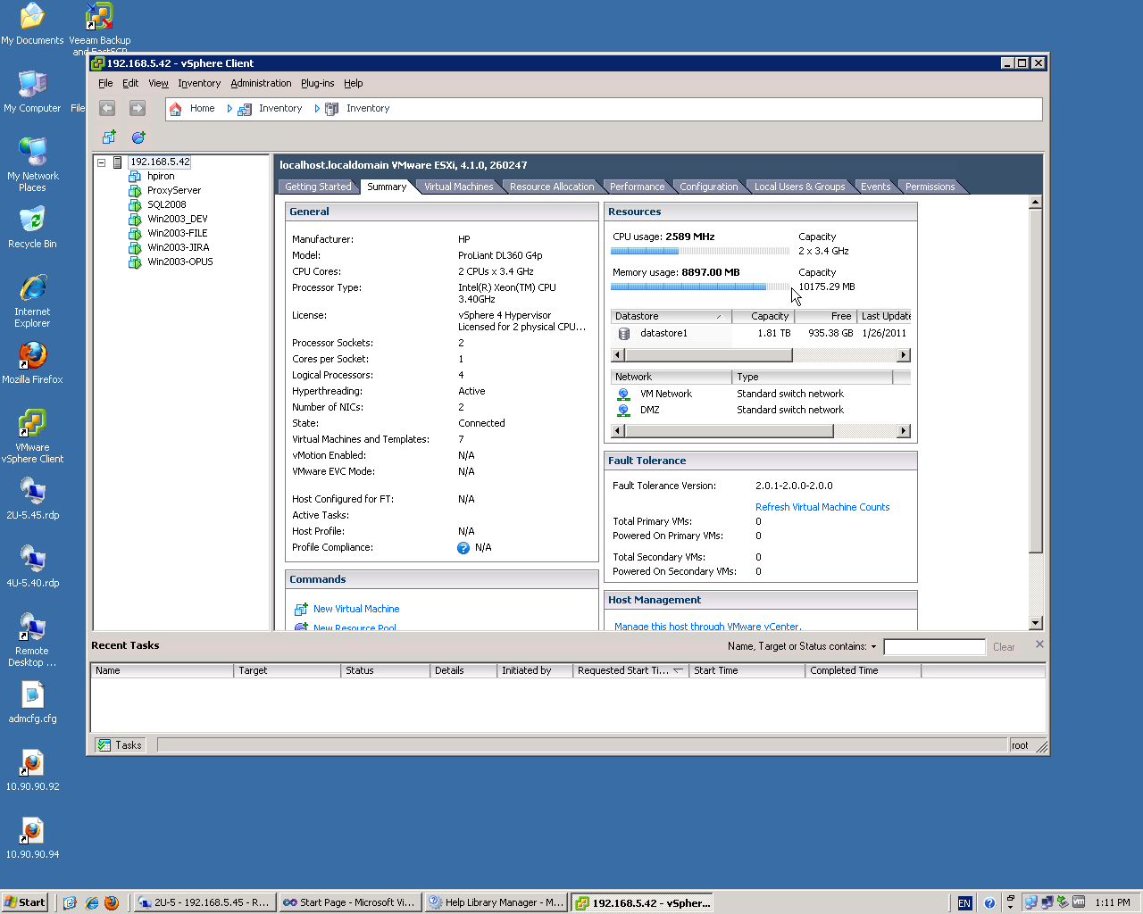
Task: Open the dropdown arrow before second Inventory breadcrumb
Action: click(317, 109)
